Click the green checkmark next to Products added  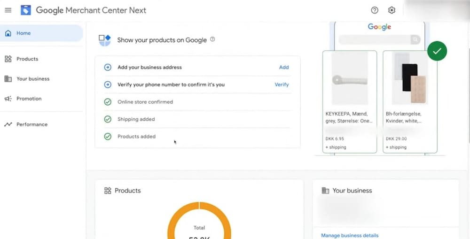[x=108, y=137]
